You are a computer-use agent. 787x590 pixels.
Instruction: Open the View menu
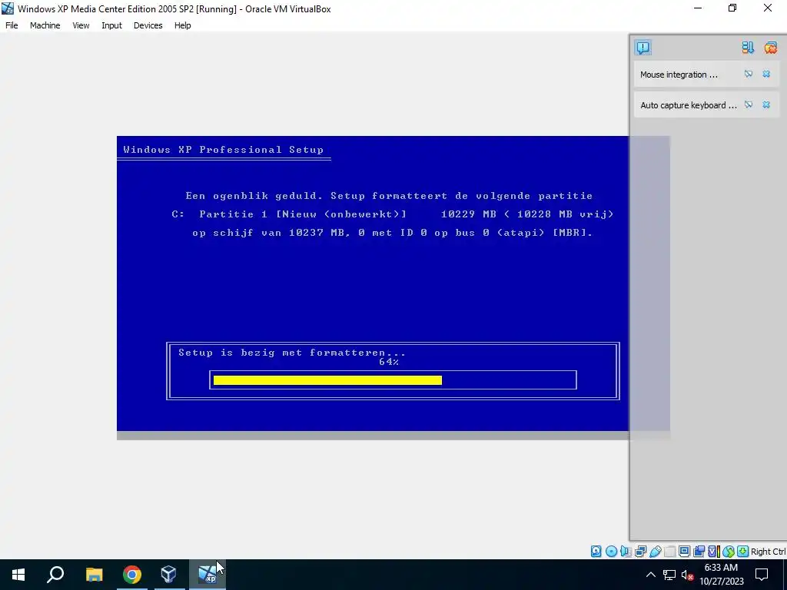(x=81, y=25)
